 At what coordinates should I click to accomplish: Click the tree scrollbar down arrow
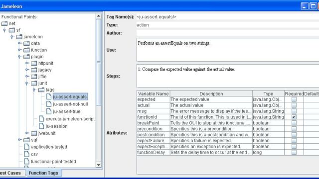click(99, 165)
